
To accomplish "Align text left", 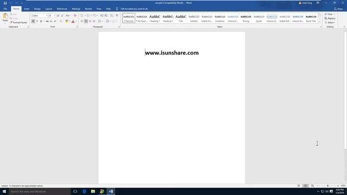I will point(82,21).
